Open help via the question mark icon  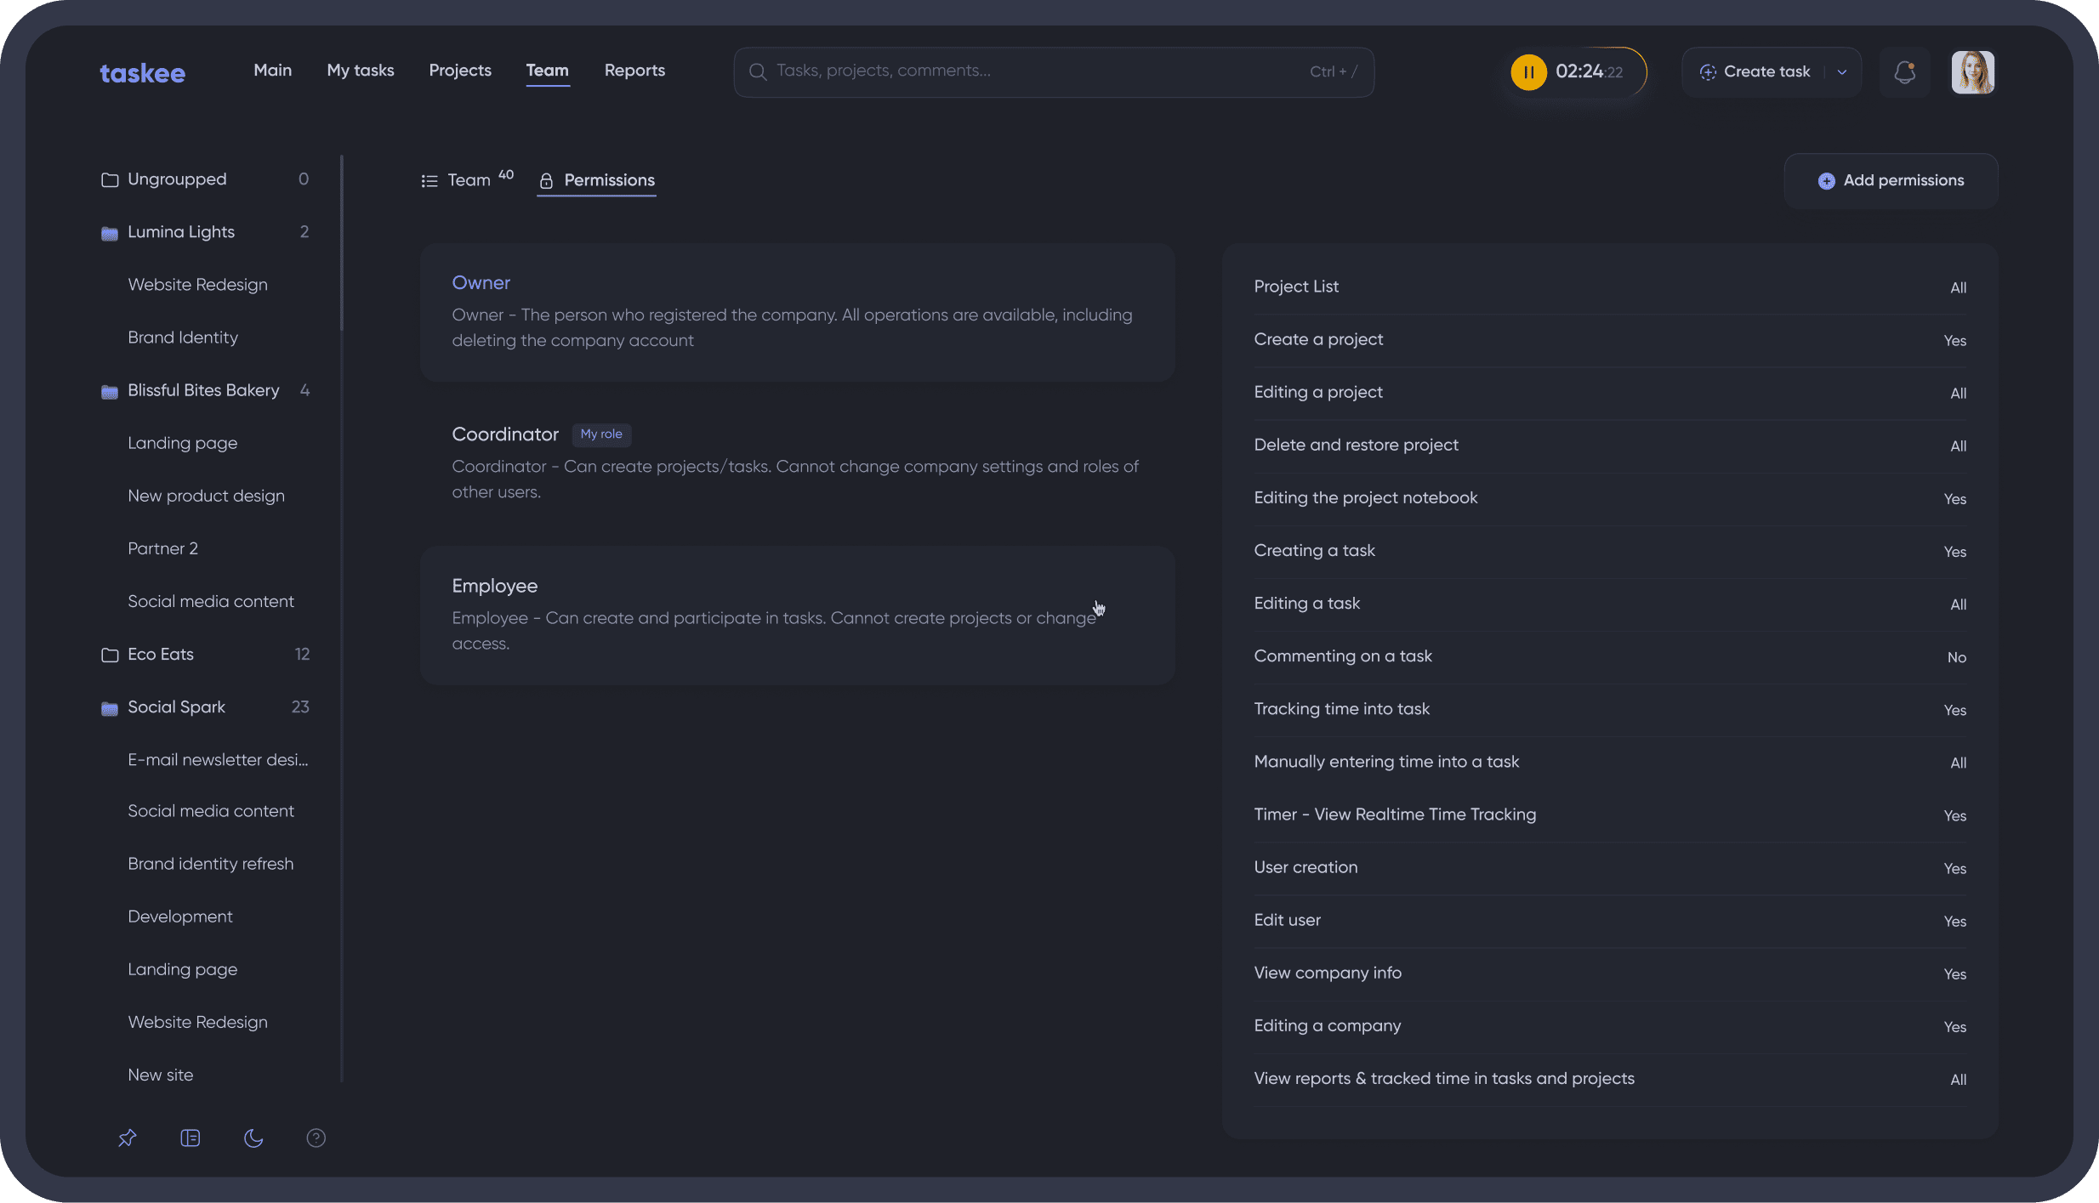[x=316, y=1138]
